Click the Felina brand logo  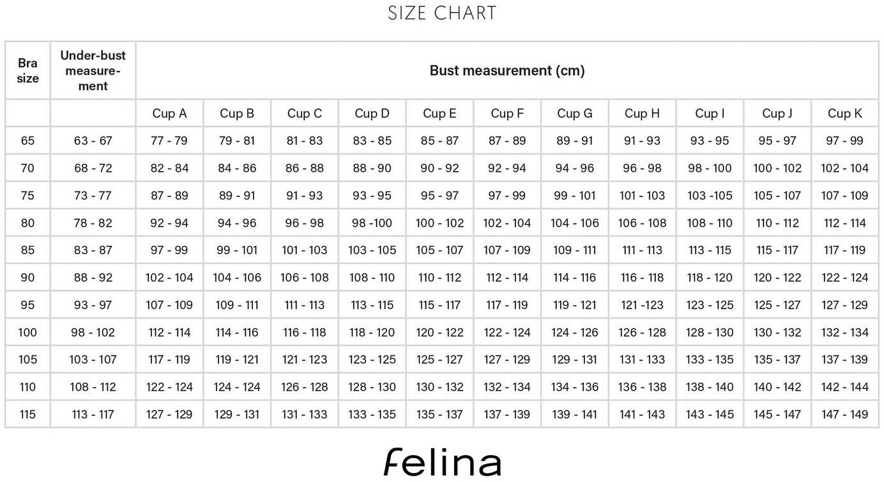442,462
